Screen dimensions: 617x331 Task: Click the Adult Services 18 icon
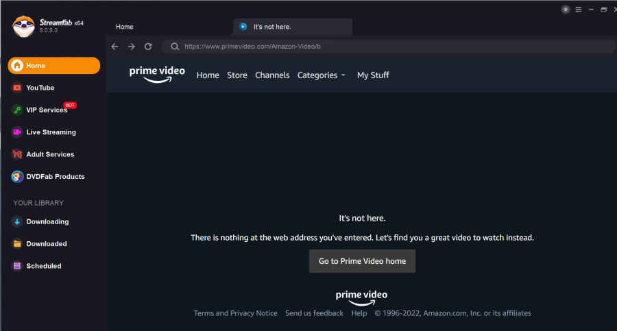point(17,154)
